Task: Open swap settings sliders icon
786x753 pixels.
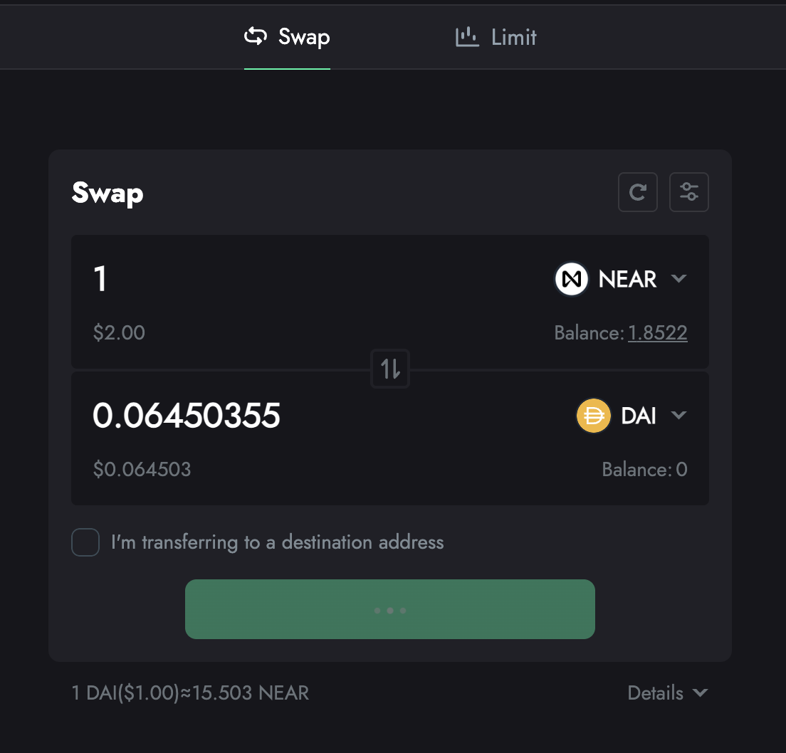Action: (689, 192)
